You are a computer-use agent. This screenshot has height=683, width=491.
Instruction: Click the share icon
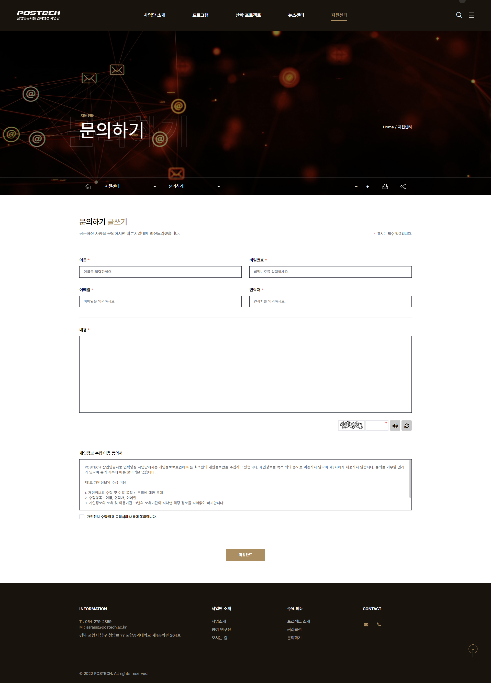(x=403, y=186)
